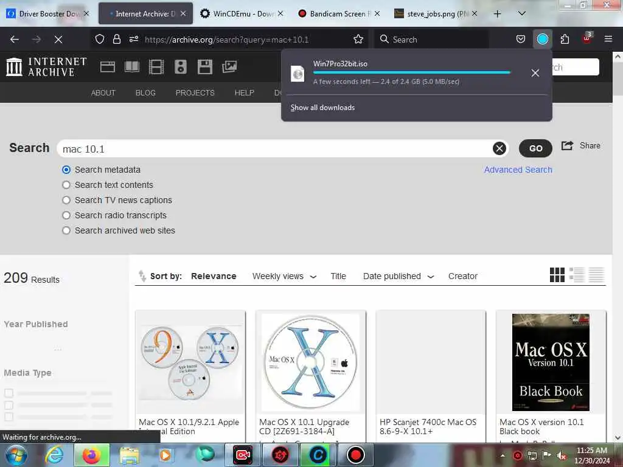Open Mac OS X Black Book cover thumbnail
Image resolution: width=623 pixels, height=467 pixels.
click(x=551, y=362)
